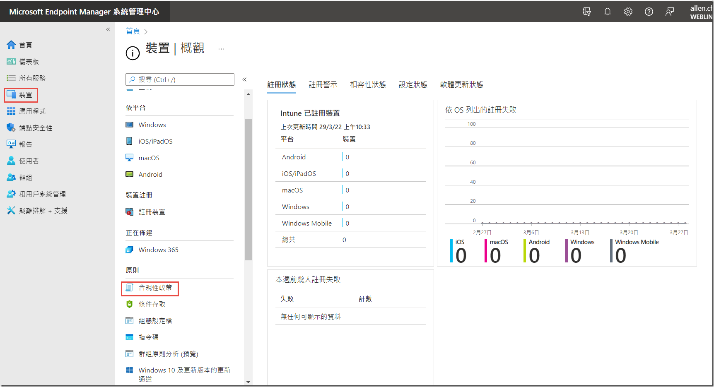Switch to the 相容性狀態 tab
The image size is (714, 387).
tap(368, 84)
